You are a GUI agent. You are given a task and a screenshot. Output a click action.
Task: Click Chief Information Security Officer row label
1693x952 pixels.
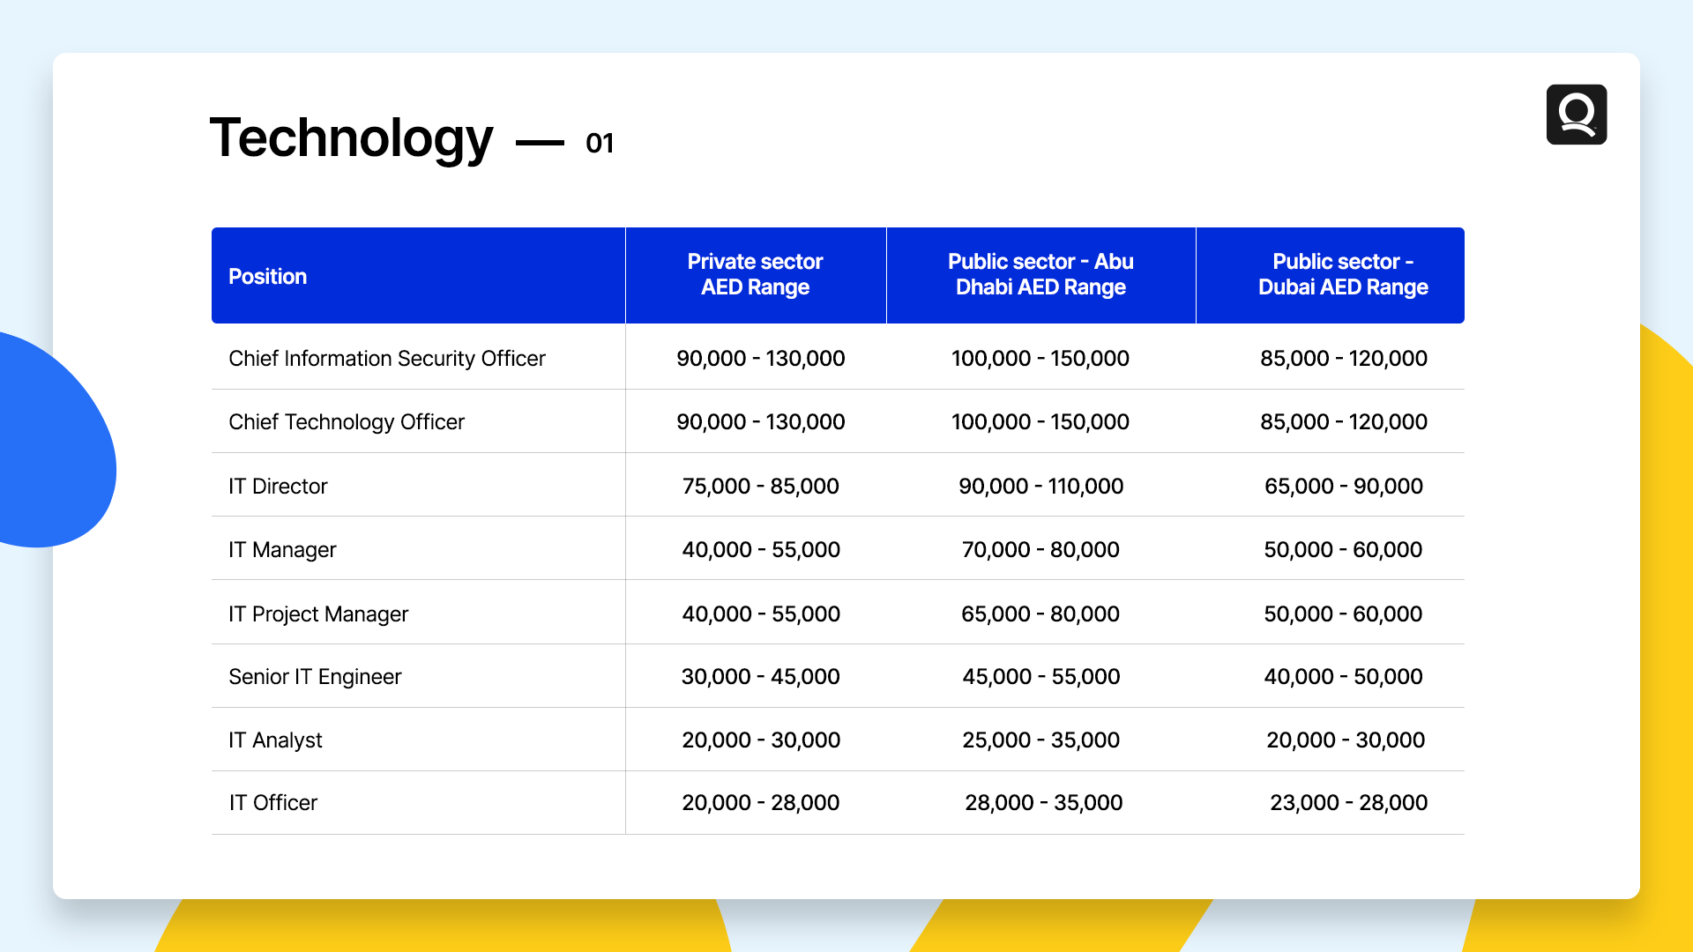tap(386, 359)
